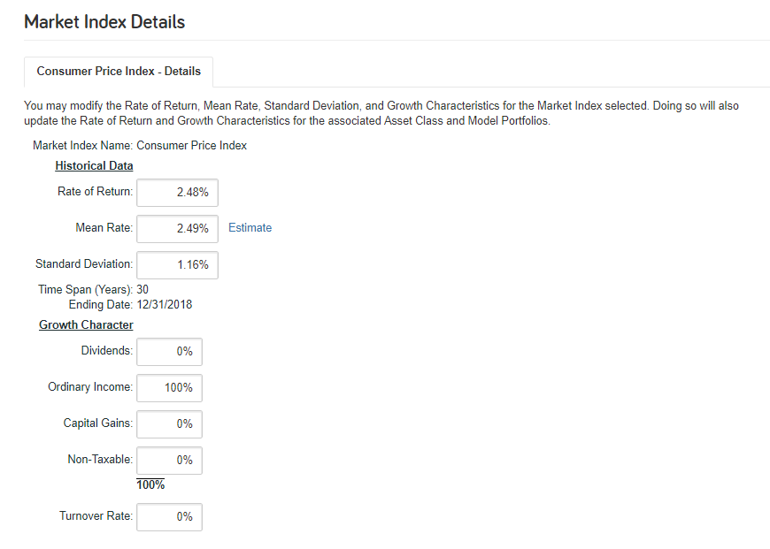Click inside the Non-Taxable percentage box
770x549 pixels.
click(169, 461)
